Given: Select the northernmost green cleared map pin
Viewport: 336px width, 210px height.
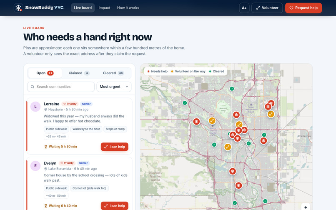Looking at the screenshot, I should [232, 89].
